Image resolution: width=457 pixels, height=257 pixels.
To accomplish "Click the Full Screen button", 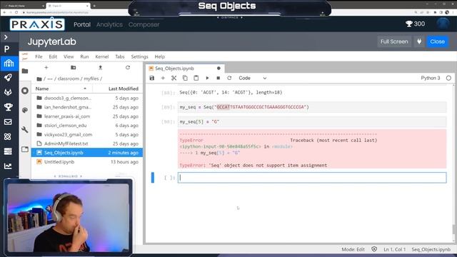I will pos(394,41).
